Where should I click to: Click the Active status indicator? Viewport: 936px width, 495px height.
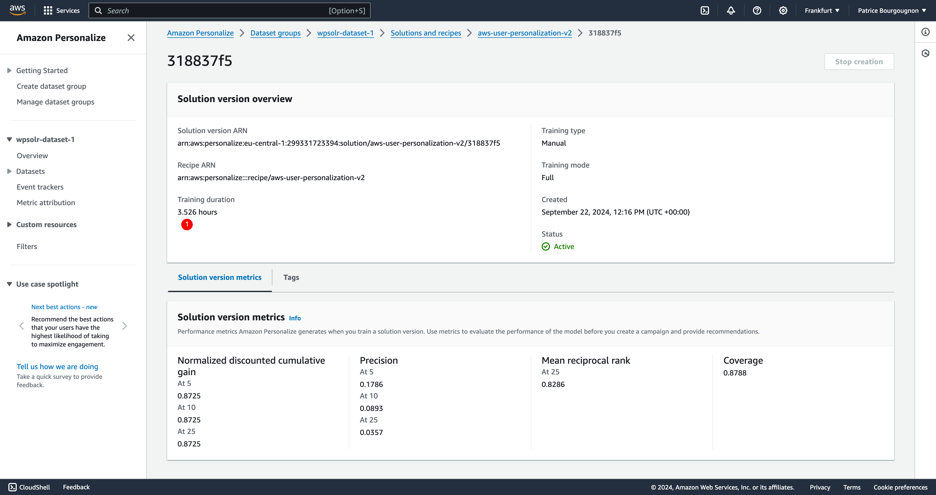point(558,247)
